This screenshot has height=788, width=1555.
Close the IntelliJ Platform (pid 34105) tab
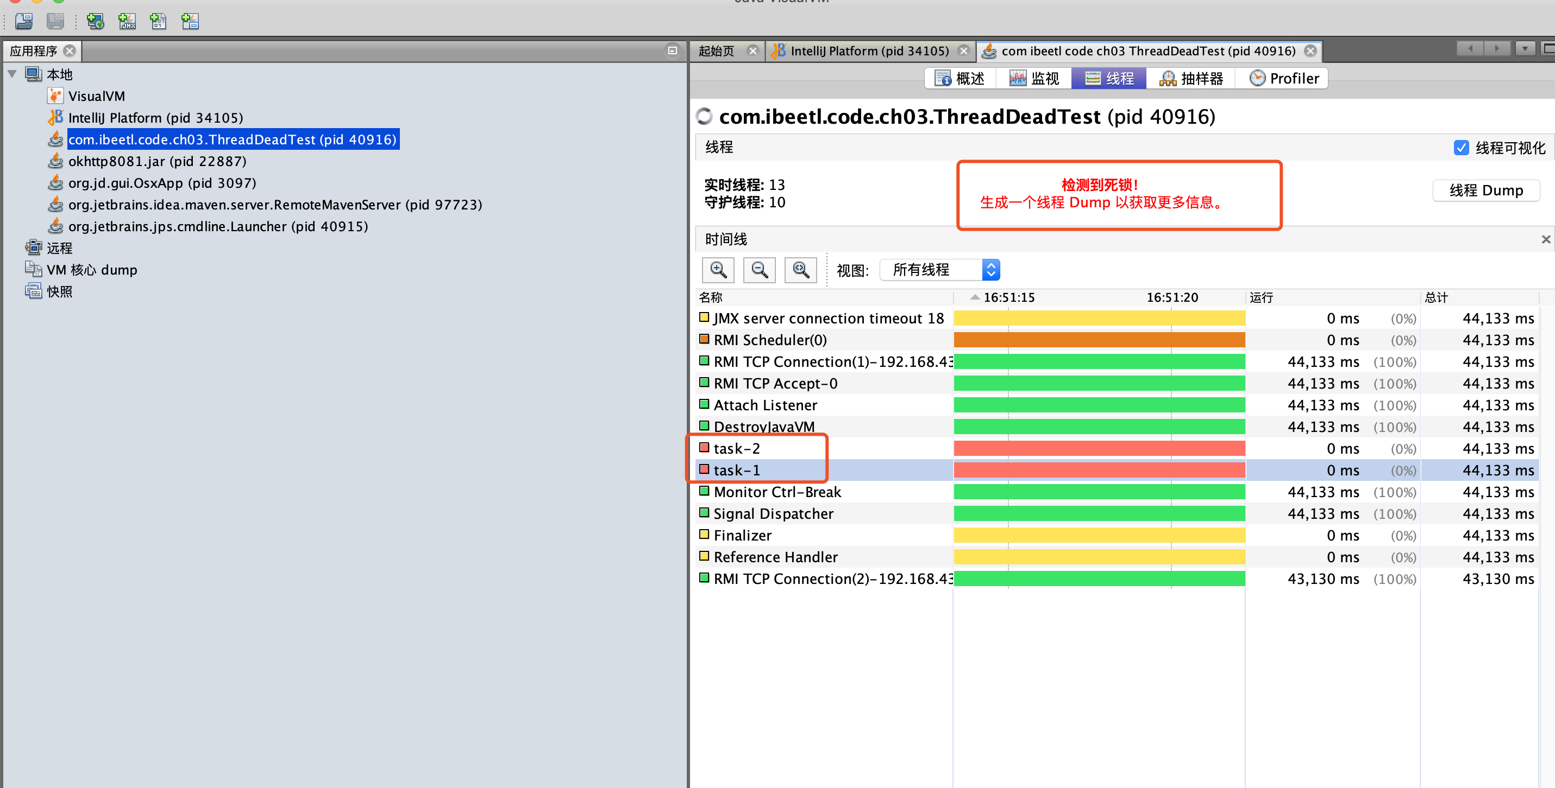click(963, 50)
